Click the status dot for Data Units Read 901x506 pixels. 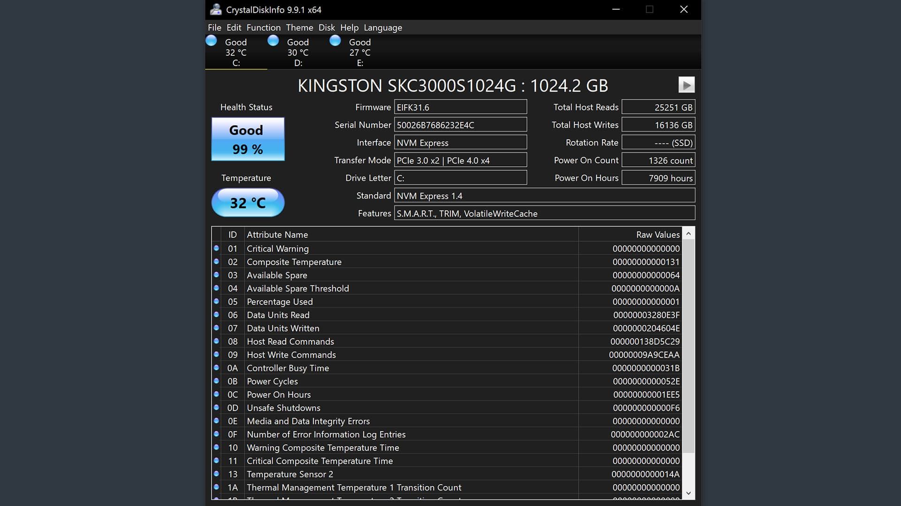point(216,315)
